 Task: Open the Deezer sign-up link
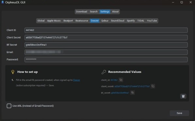(77, 80)
